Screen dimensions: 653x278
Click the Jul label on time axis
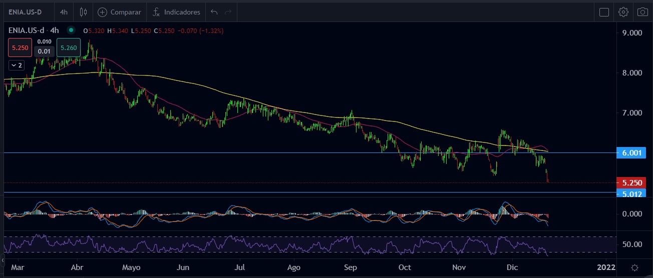pyautogui.click(x=239, y=267)
